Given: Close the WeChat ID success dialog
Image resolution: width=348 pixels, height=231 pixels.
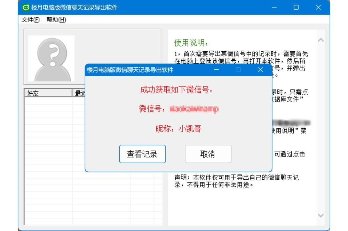Looking at the screenshot, I should click(x=260, y=70).
